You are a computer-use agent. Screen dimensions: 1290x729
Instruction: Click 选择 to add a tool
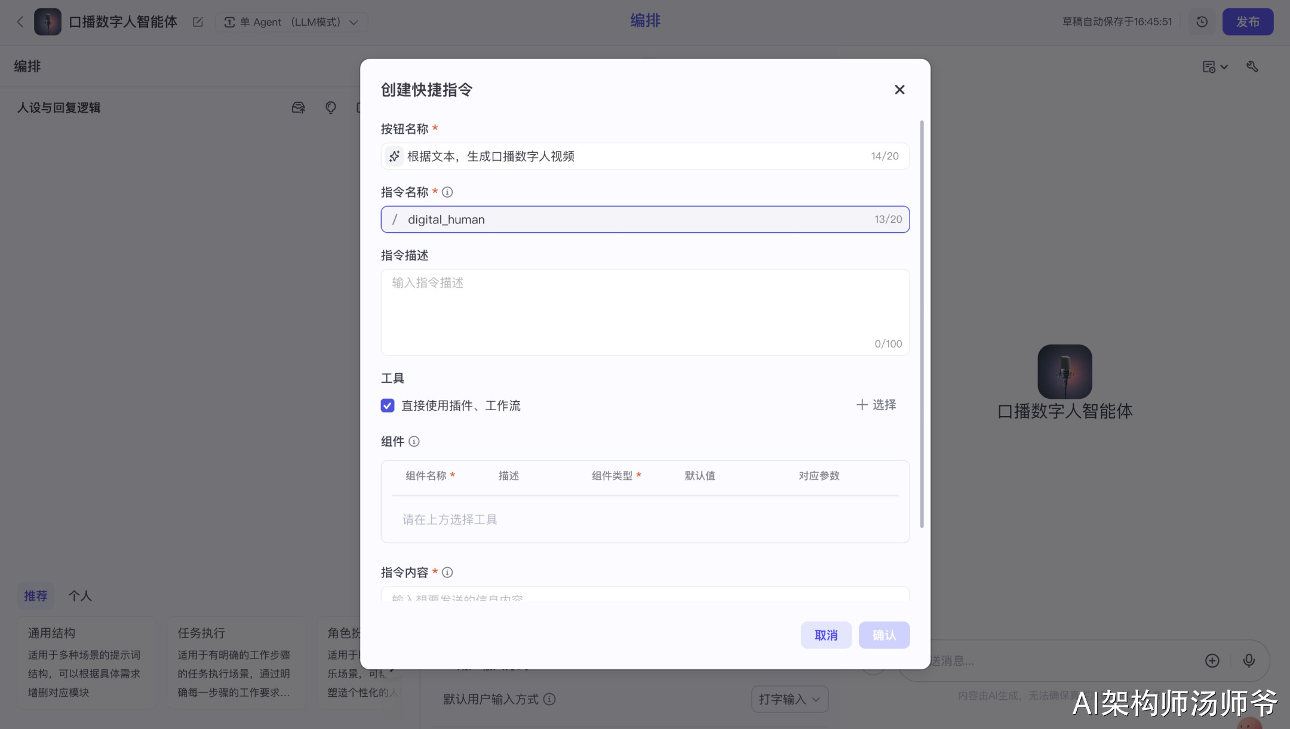click(876, 405)
